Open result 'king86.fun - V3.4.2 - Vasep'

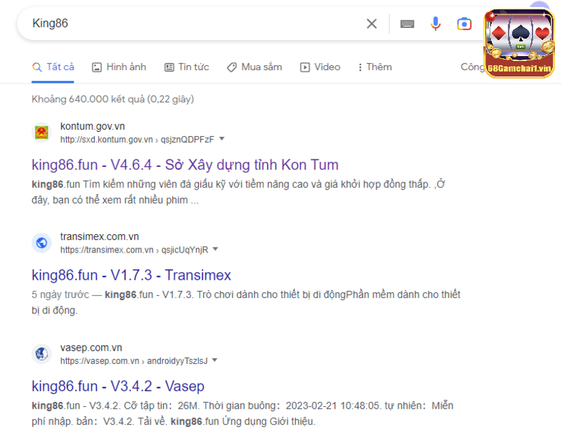click(x=118, y=386)
